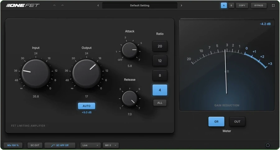Click the undo arrow icon

point(54,5)
